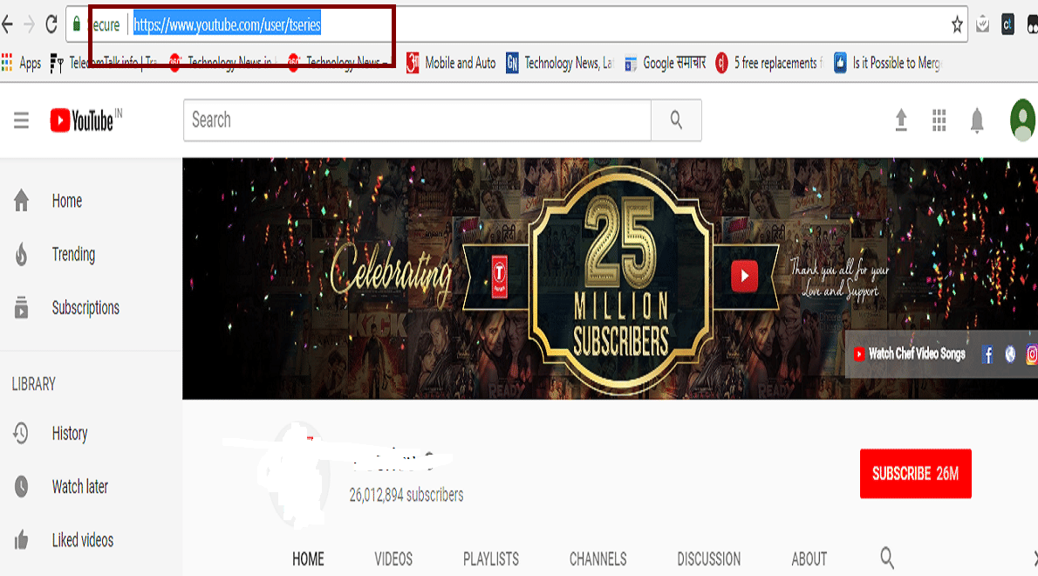Open the YouTube apps grid icon
Viewport: 1038px width, 576px height.
(939, 120)
